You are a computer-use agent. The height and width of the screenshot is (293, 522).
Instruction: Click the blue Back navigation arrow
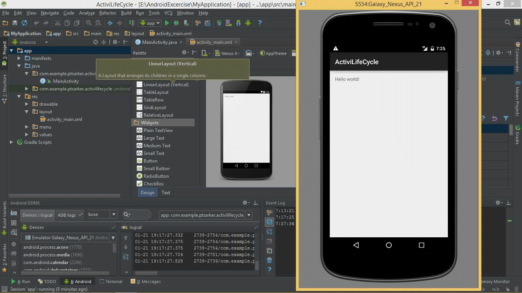tap(110, 23)
